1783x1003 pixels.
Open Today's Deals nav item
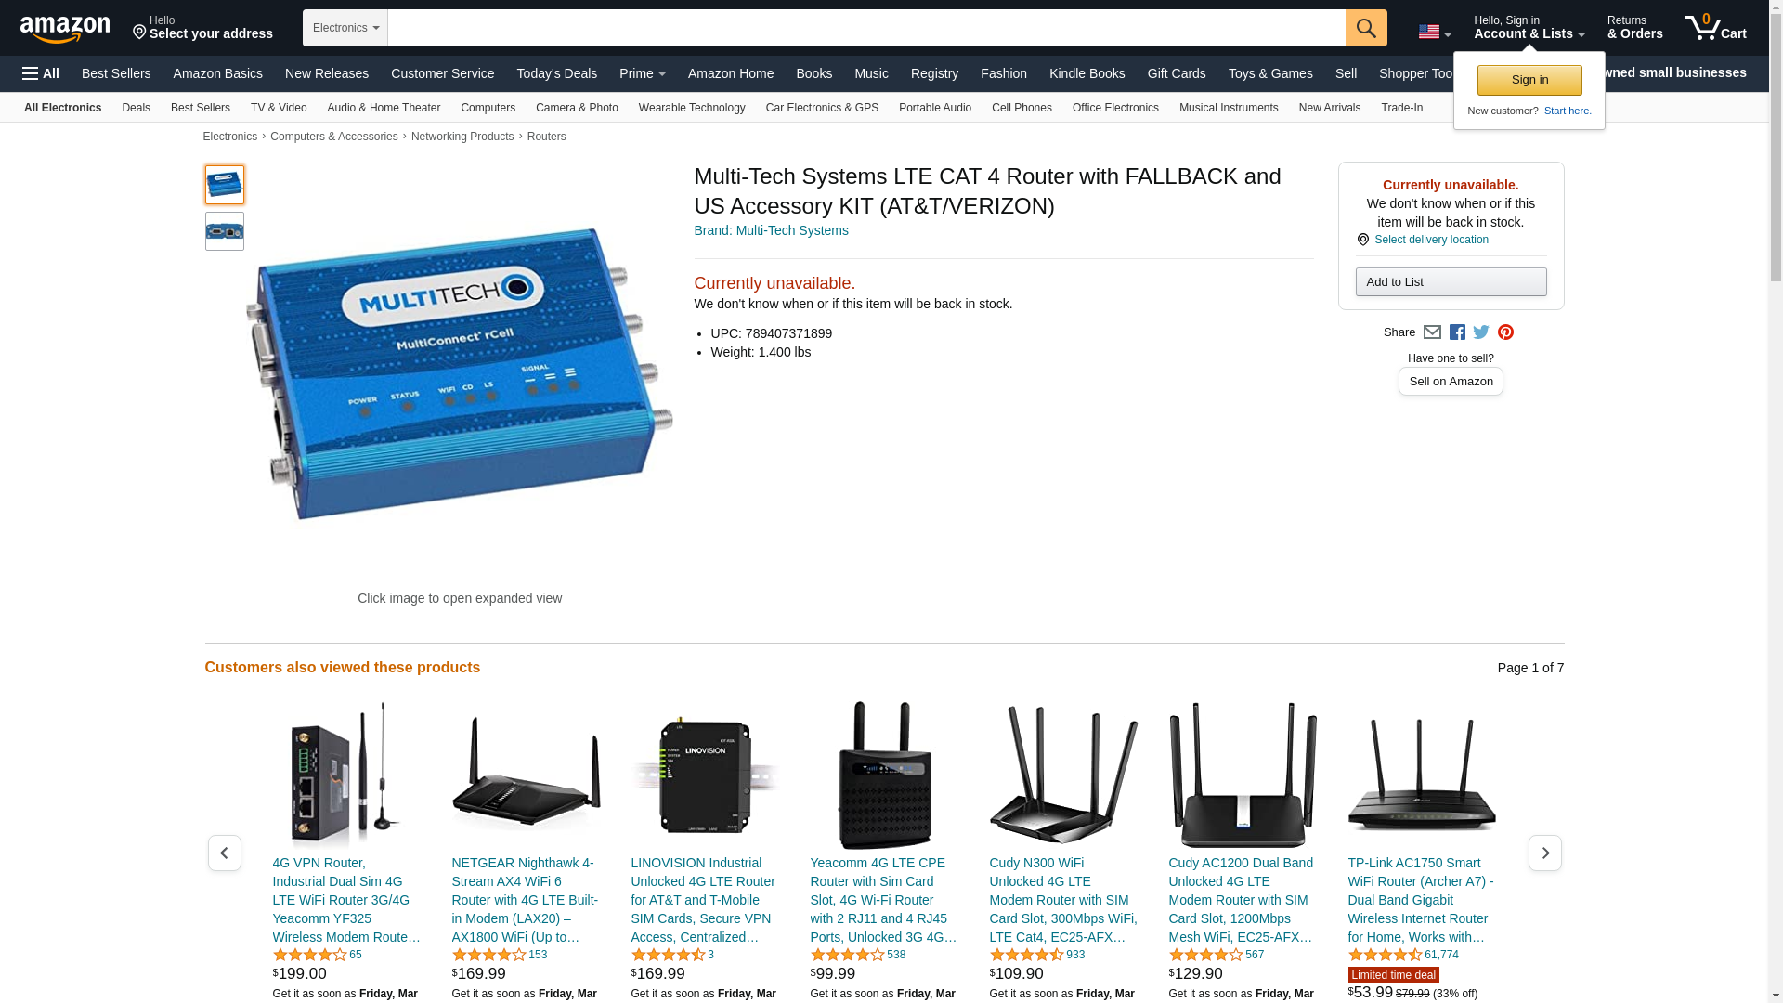[x=556, y=73]
